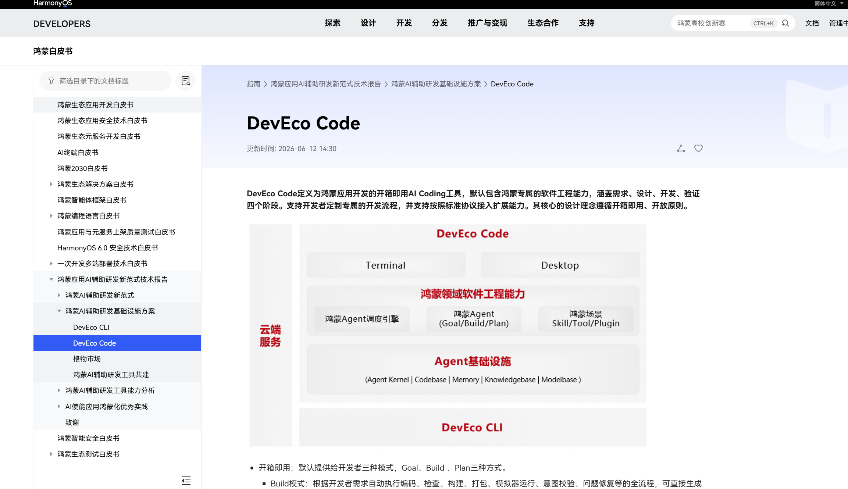The width and height of the screenshot is (848, 489).
Task: Expand 鸿蒙生态测试白皮书 tree node
Action: click(x=51, y=454)
